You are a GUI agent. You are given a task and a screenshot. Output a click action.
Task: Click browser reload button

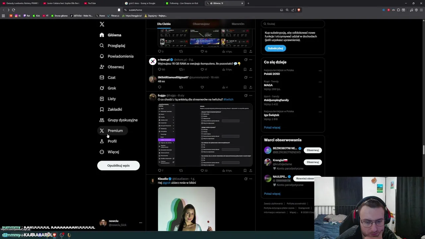tap(14, 10)
